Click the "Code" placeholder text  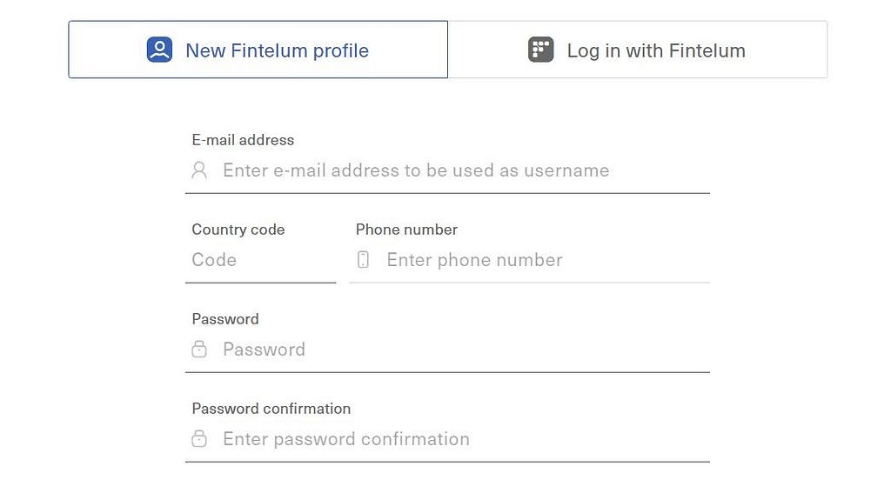214,260
